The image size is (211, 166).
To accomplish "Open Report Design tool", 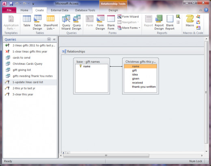I will [x=159, y=22].
